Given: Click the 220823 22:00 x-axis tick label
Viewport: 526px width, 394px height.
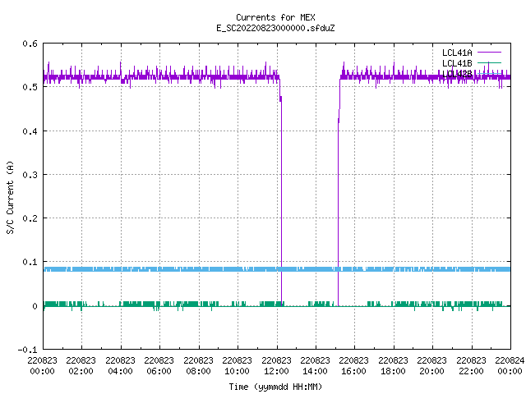Looking at the screenshot, I should [471, 366].
